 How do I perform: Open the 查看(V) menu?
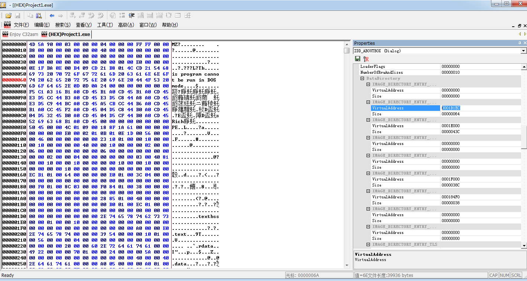[84, 25]
